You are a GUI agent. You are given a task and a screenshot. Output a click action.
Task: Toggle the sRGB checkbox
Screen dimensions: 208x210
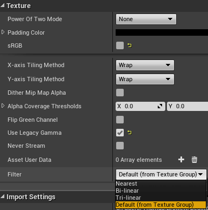point(120,45)
